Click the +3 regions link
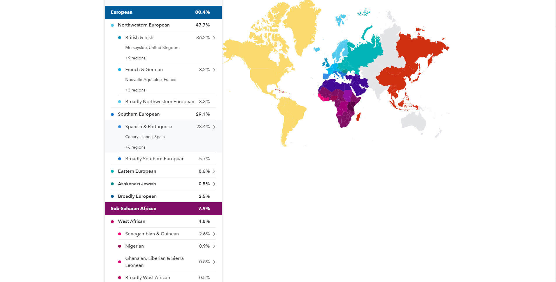The height and width of the screenshot is (282, 556). tap(135, 90)
